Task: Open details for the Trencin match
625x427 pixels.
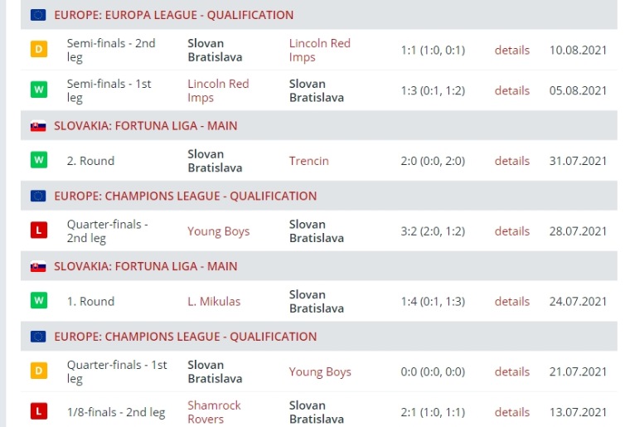Action: tap(511, 161)
